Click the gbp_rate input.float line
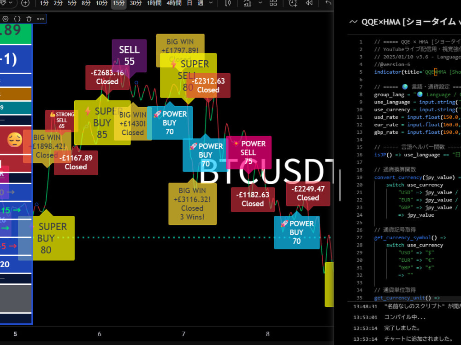 [x=418, y=132]
